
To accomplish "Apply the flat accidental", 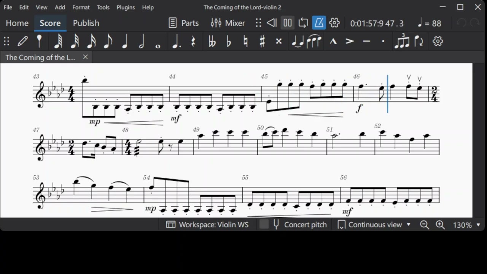I will tap(229, 41).
